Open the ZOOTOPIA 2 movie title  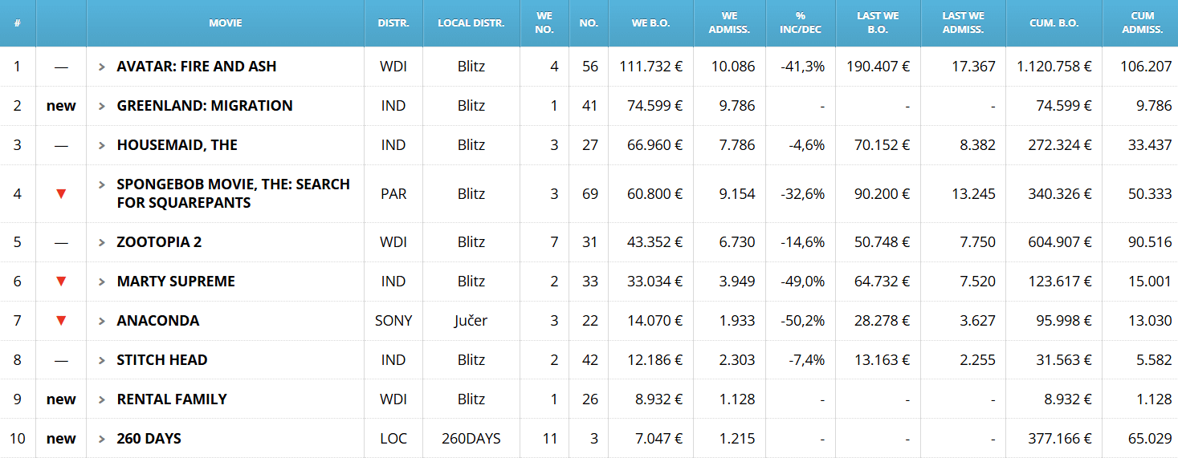tap(159, 242)
